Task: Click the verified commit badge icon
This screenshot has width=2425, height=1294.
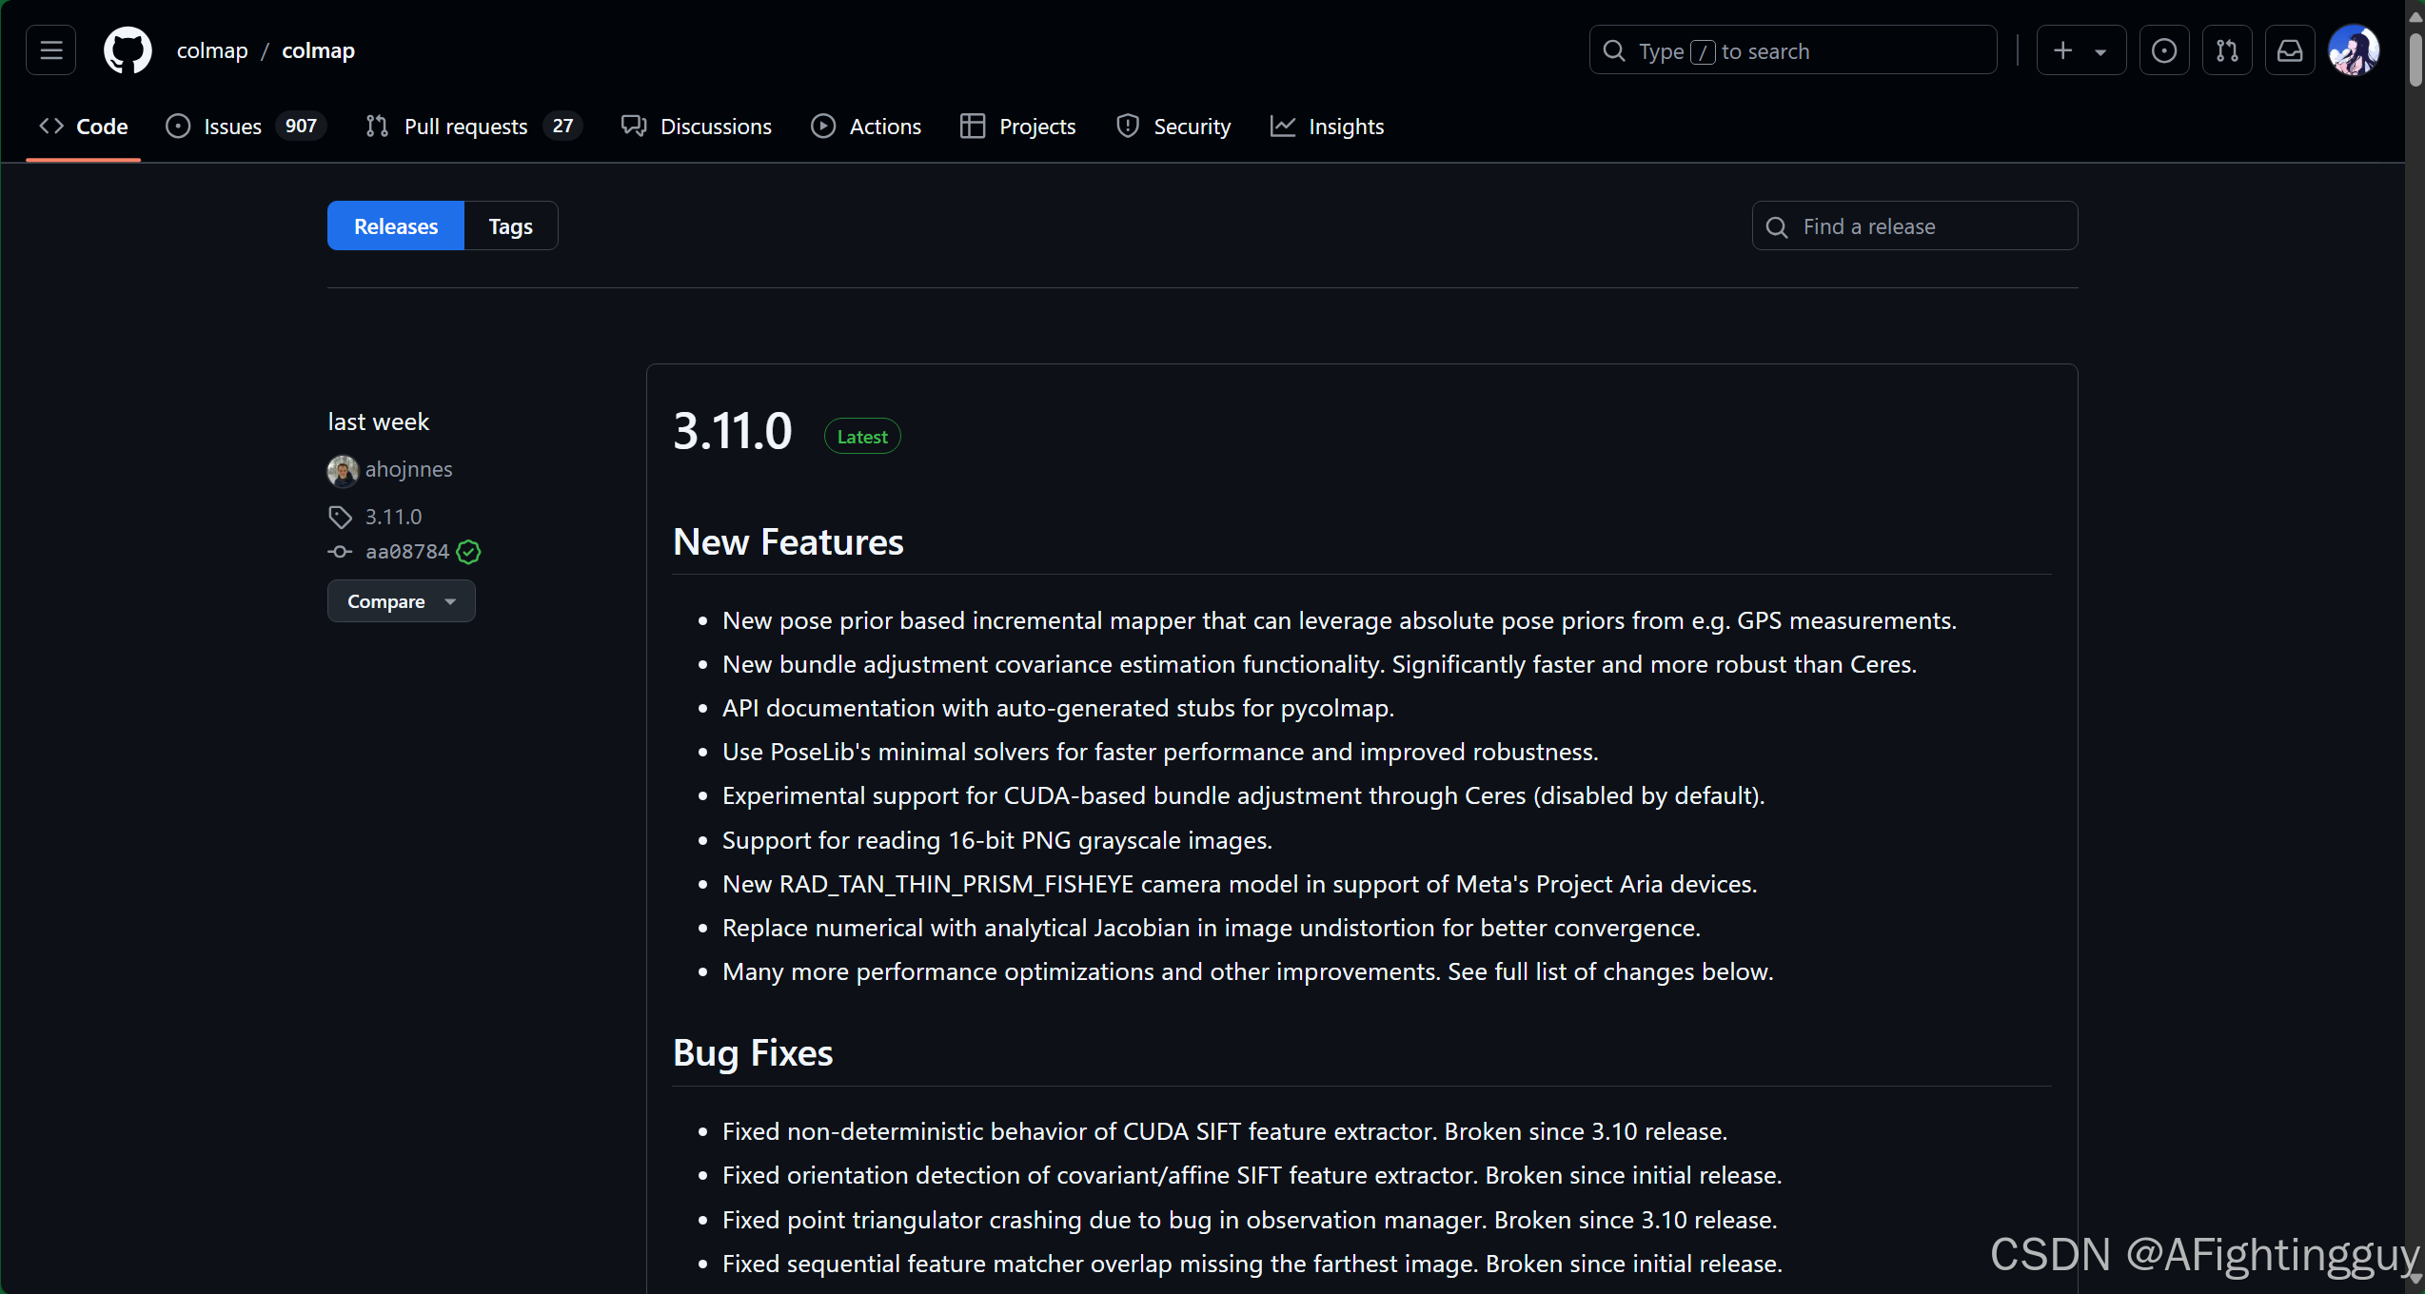Action: click(468, 552)
